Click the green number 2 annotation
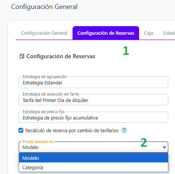 (x=144, y=143)
